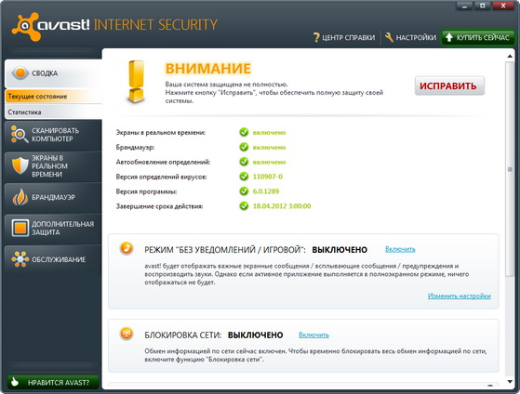Open Настройки
The width and height of the screenshot is (520, 394).
(x=411, y=38)
